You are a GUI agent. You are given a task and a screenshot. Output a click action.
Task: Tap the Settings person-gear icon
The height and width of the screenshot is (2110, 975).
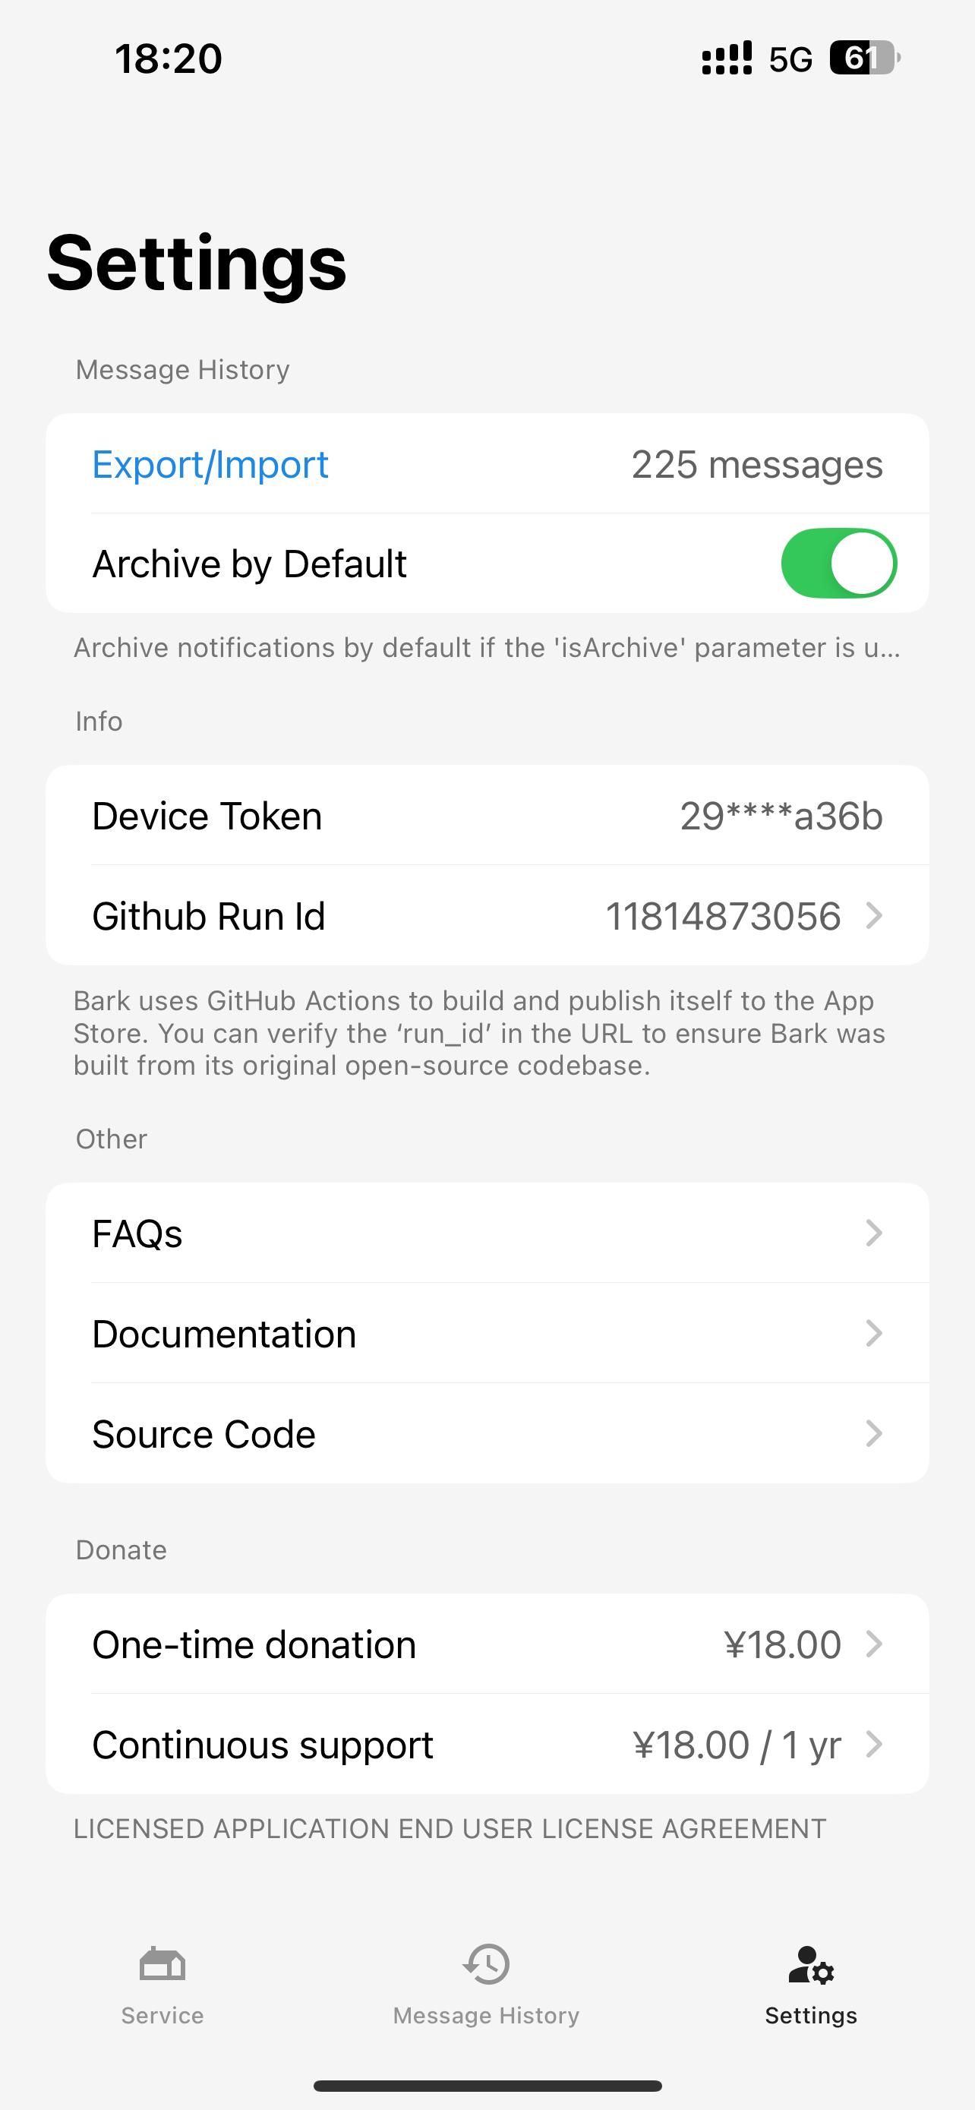pos(810,1965)
